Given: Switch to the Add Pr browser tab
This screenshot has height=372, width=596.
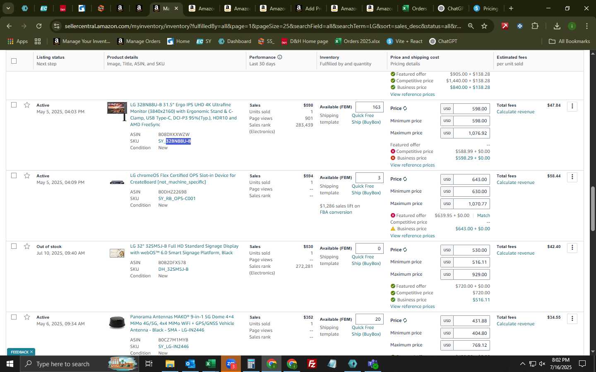Looking at the screenshot, I should (308, 8).
